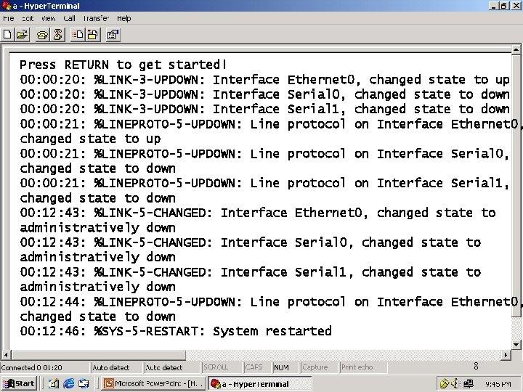
Task: Click the vertical scrollbar down arrow
Action: (x=516, y=345)
